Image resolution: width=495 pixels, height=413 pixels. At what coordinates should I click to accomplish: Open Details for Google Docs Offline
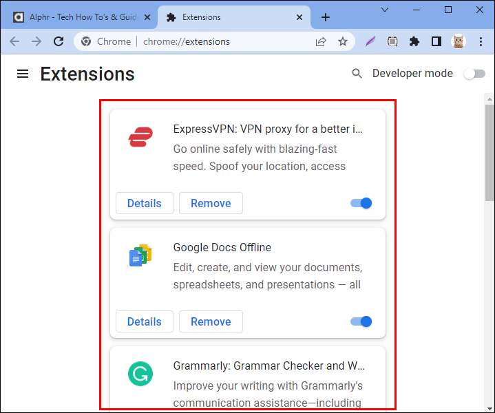[x=145, y=321]
